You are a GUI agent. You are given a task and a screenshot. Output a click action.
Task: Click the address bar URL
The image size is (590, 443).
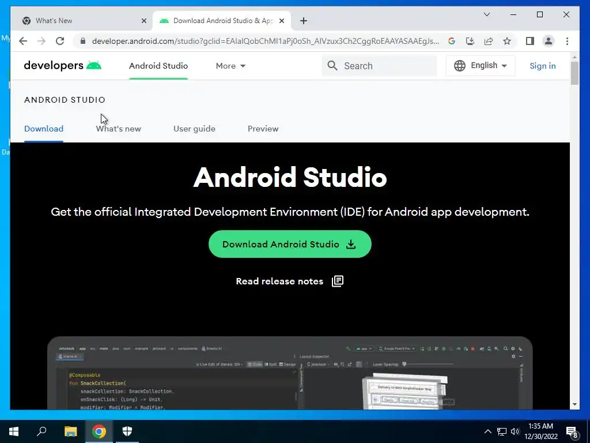(x=265, y=41)
